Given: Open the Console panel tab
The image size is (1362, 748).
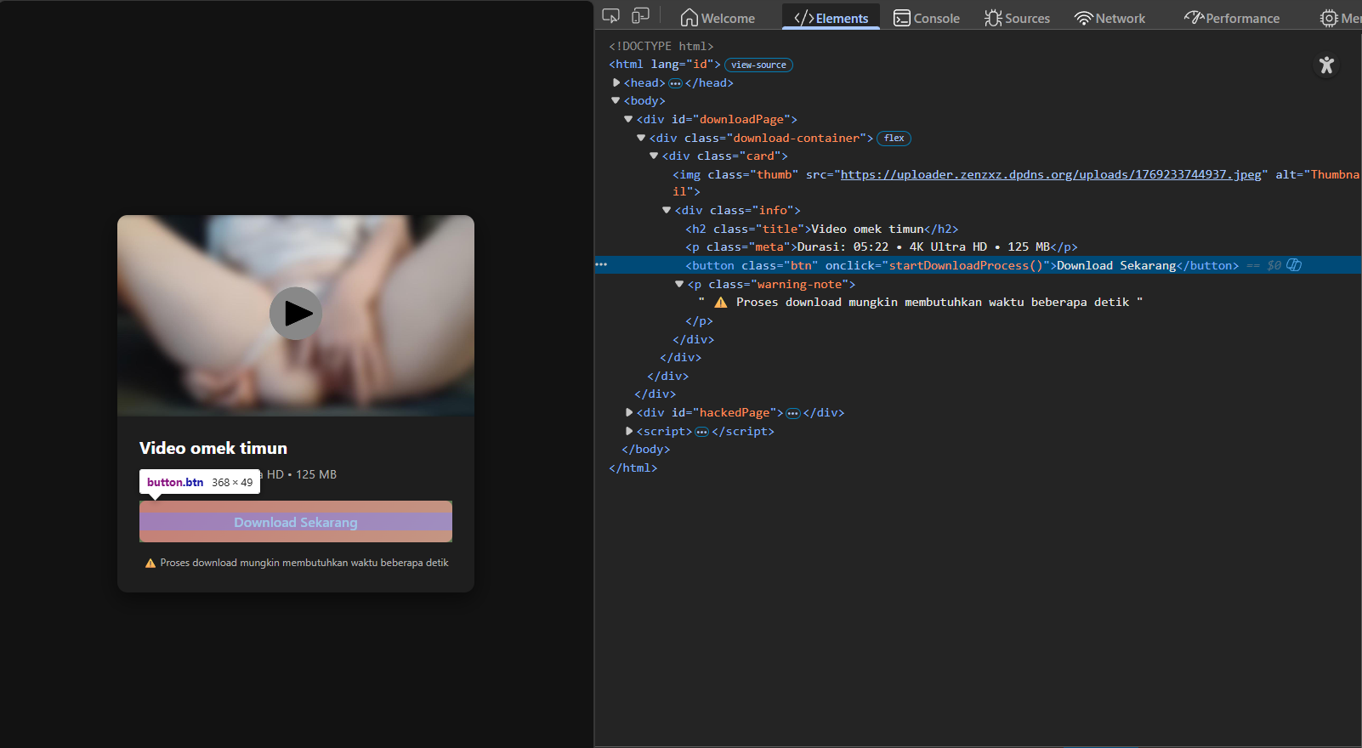Looking at the screenshot, I should pyautogui.click(x=926, y=18).
